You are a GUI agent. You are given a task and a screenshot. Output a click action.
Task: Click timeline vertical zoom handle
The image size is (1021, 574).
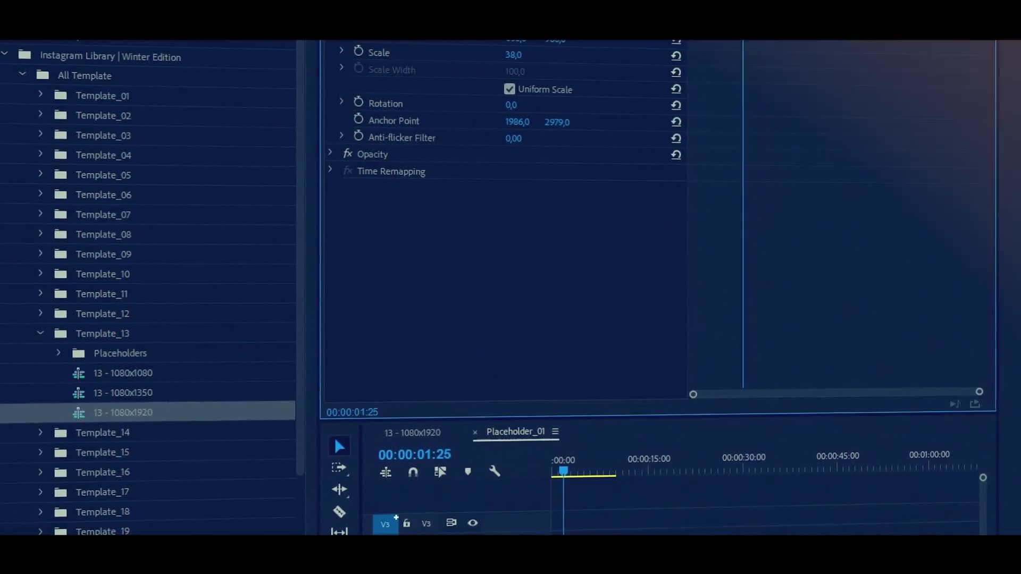pos(983,478)
